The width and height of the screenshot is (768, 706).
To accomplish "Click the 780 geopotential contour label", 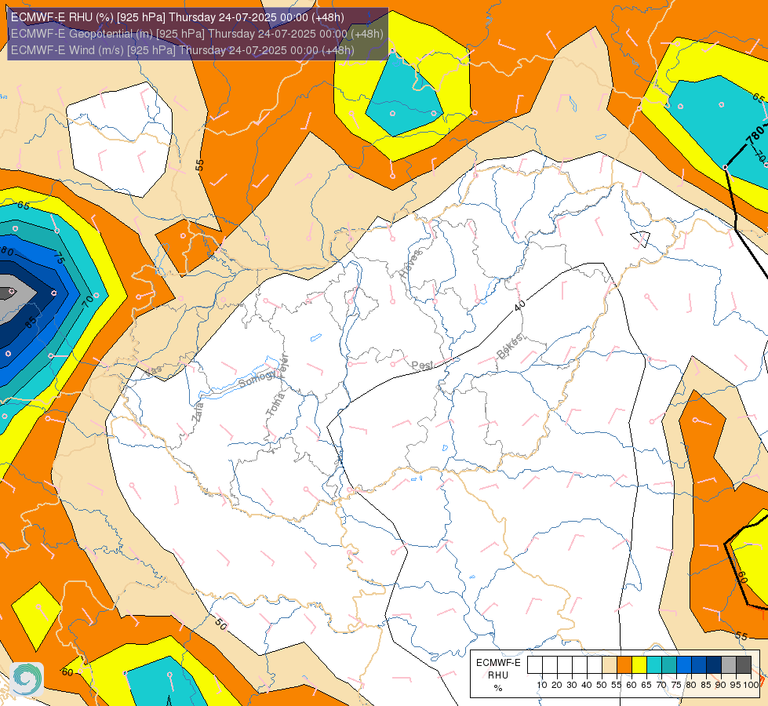I will 755,136.
